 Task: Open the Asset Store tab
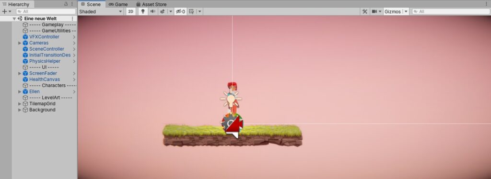click(151, 4)
